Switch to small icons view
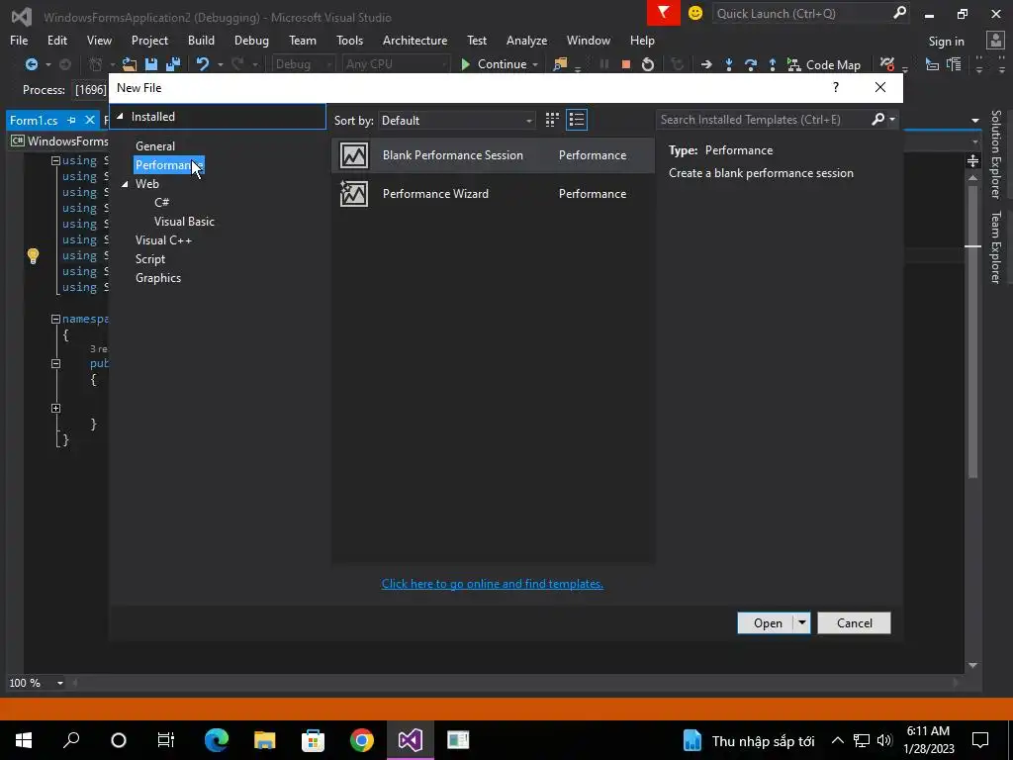This screenshot has width=1013, height=760. click(552, 120)
